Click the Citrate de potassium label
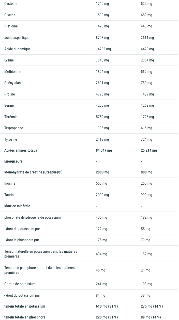179x320 pixels. click(x=20, y=284)
